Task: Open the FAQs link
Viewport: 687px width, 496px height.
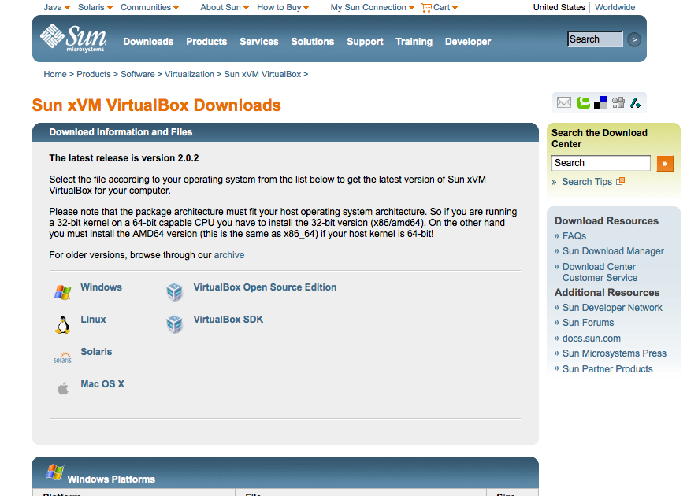Action: click(x=574, y=236)
